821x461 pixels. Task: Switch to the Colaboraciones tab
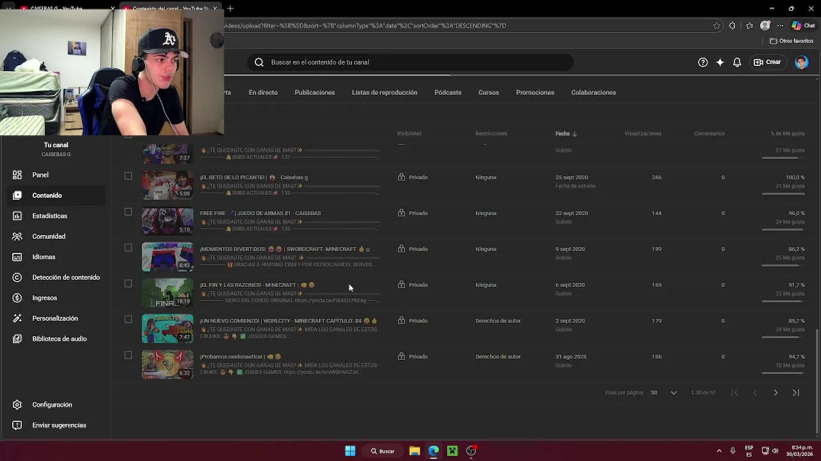tap(593, 92)
